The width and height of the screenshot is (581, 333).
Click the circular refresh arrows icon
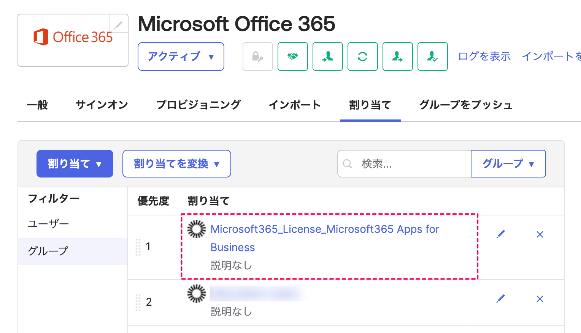(362, 57)
